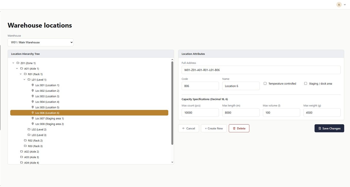The width and height of the screenshot is (350, 187).
Task: Click the R02 (Rack 2) folder icon
Action: 25,140
